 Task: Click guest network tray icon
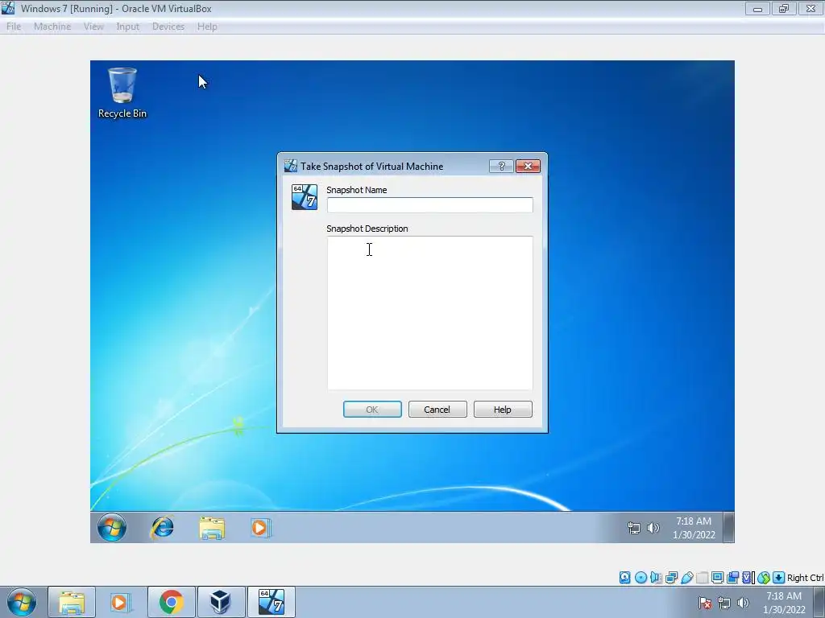634,528
